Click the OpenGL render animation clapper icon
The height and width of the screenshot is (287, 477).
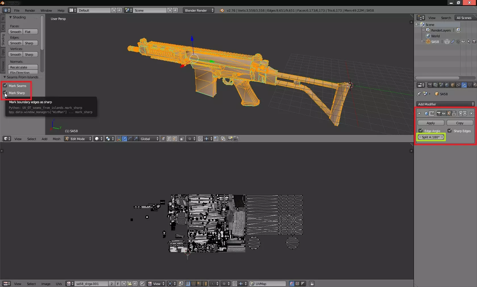pyautogui.click(x=236, y=139)
